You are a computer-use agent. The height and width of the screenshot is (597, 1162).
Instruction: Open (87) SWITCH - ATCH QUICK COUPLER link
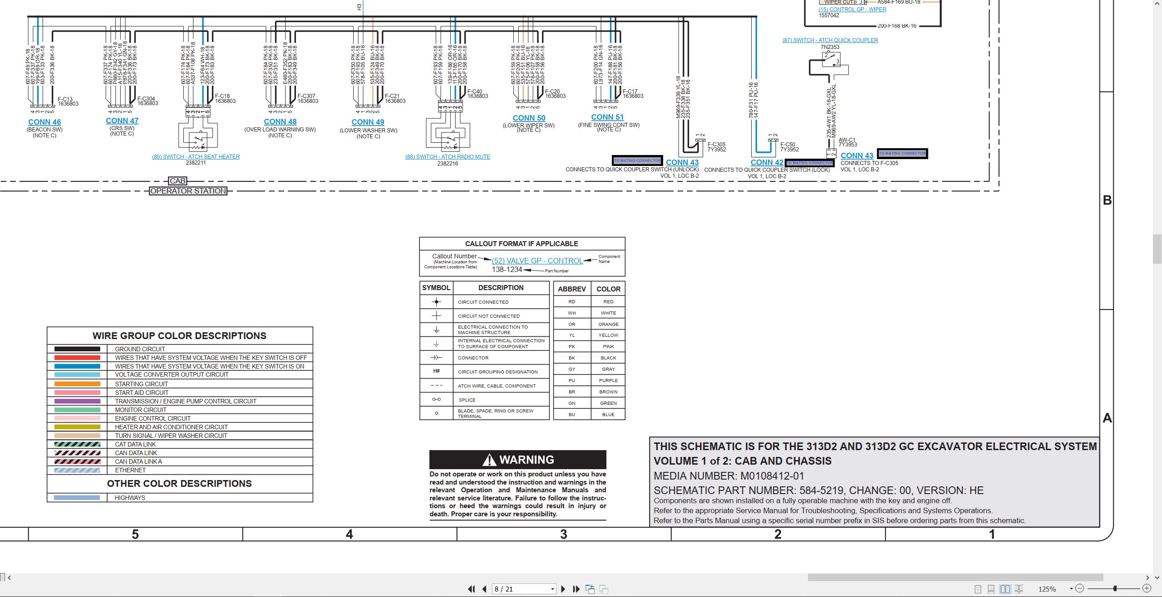coord(830,40)
